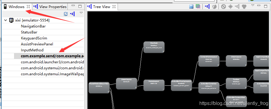The image size is (271, 109).
Task: Click the profile node three-circles icon
Action: [x=244, y=7]
